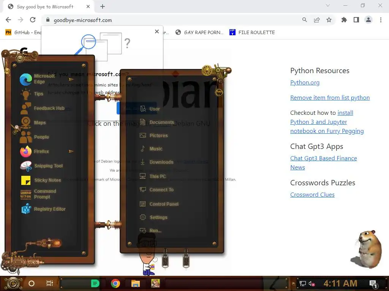
Task: Expand Firefox jump list arrow
Action: click(x=71, y=151)
